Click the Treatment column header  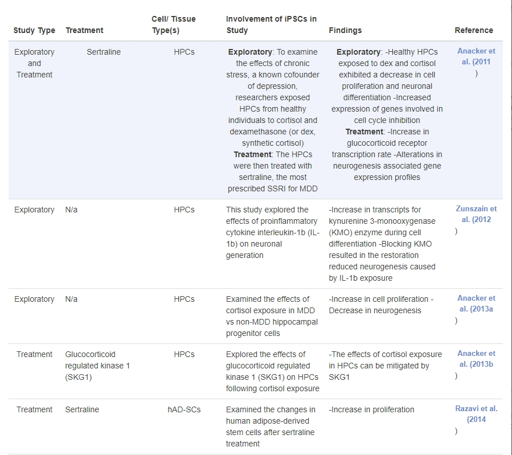coord(84,30)
